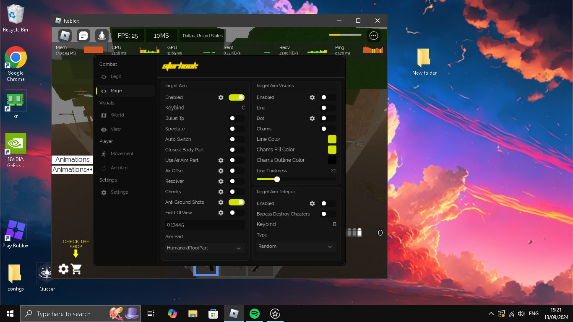This screenshot has width=573, height=322.
Task: Open the three-dot more menu in Roblox
Action: click(x=374, y=36)
